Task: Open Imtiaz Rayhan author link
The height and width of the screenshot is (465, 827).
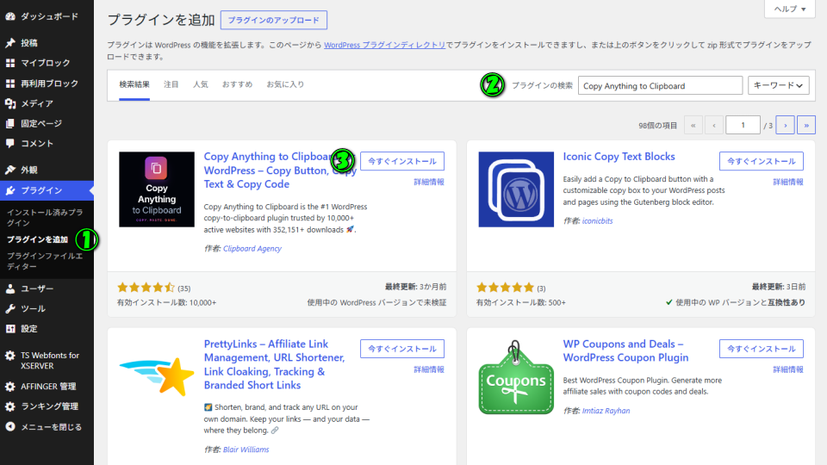Action: (606, 411)
